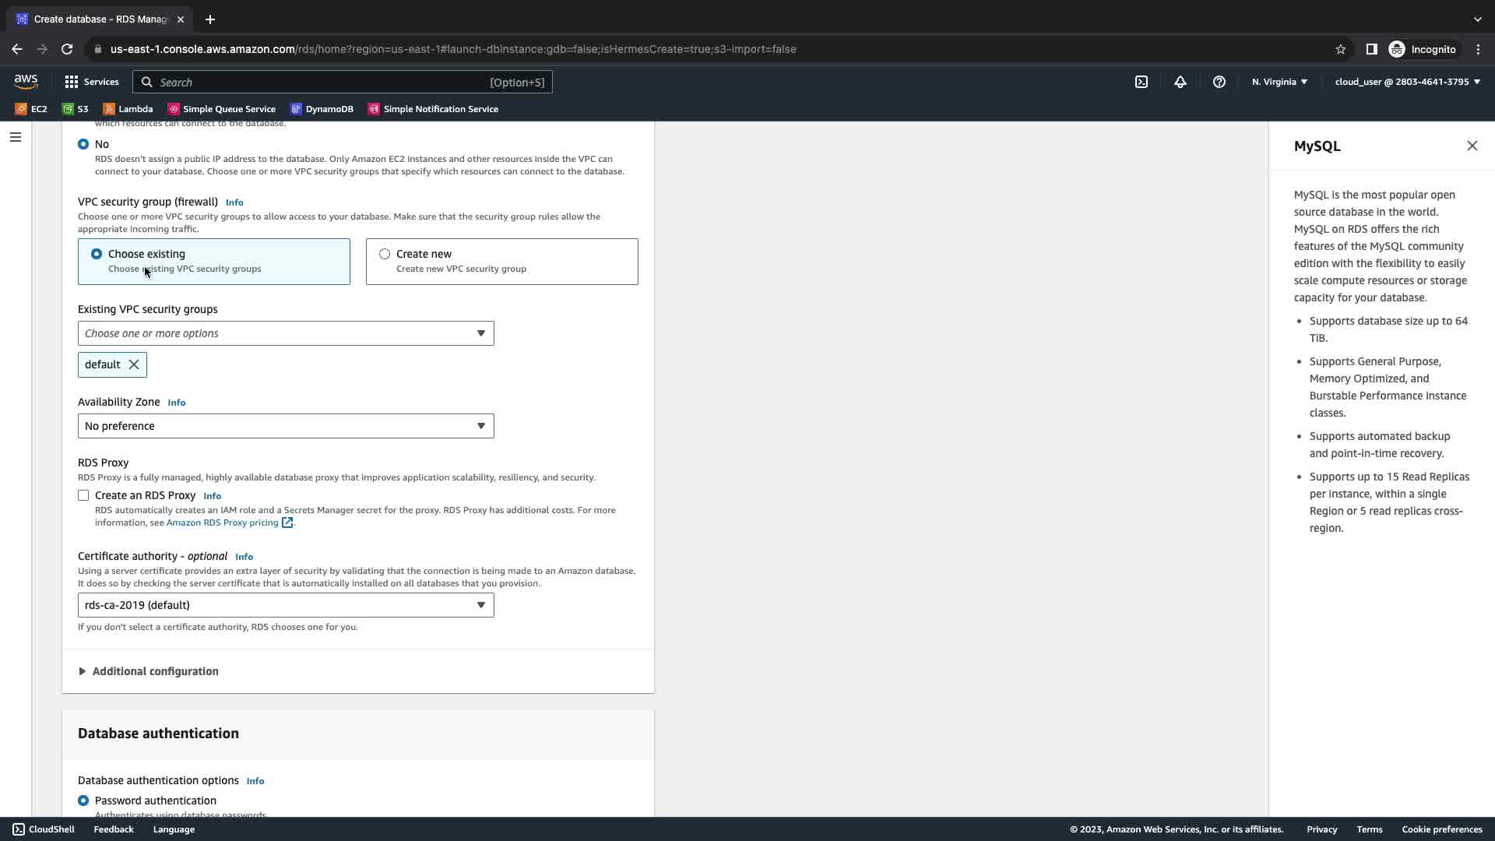Click the help question mark icon
The image size is (1495, 841).
pos(1219,82)
